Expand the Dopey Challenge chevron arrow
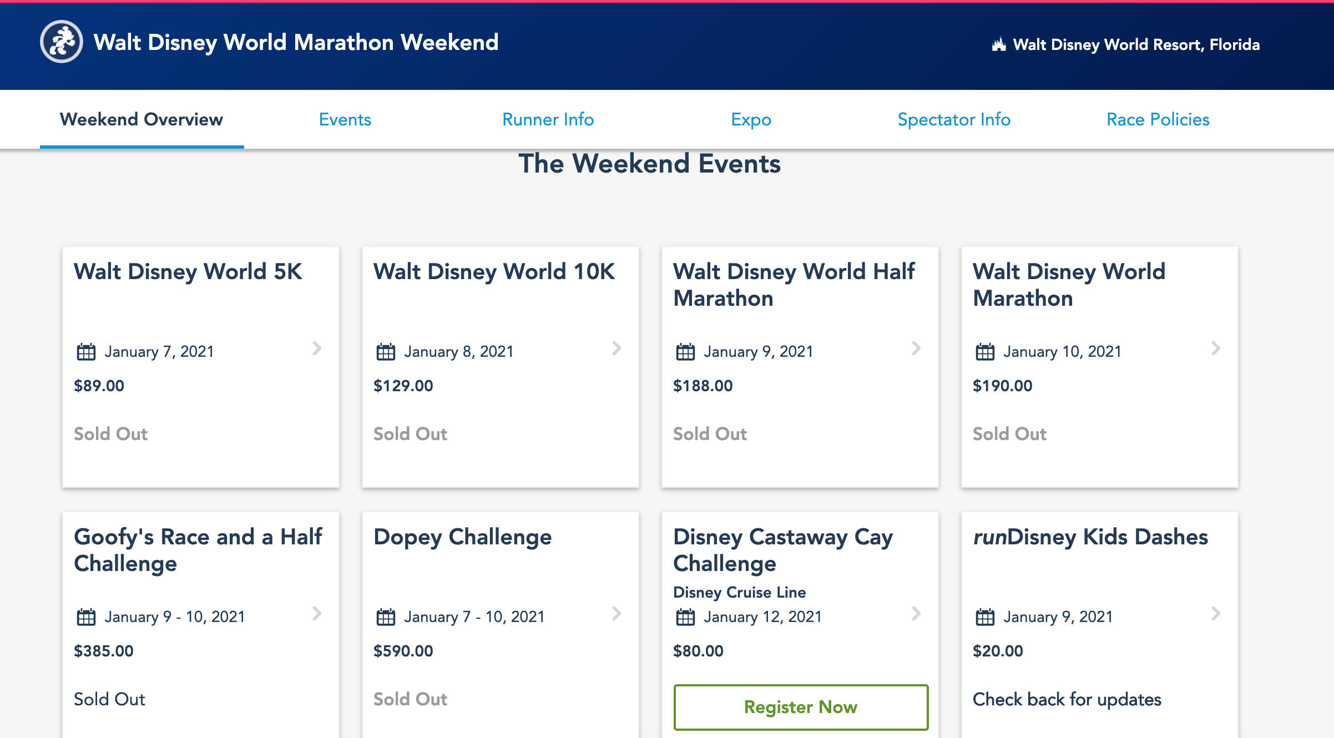This screenshot has width=1334, height=738. coord(617,614)
